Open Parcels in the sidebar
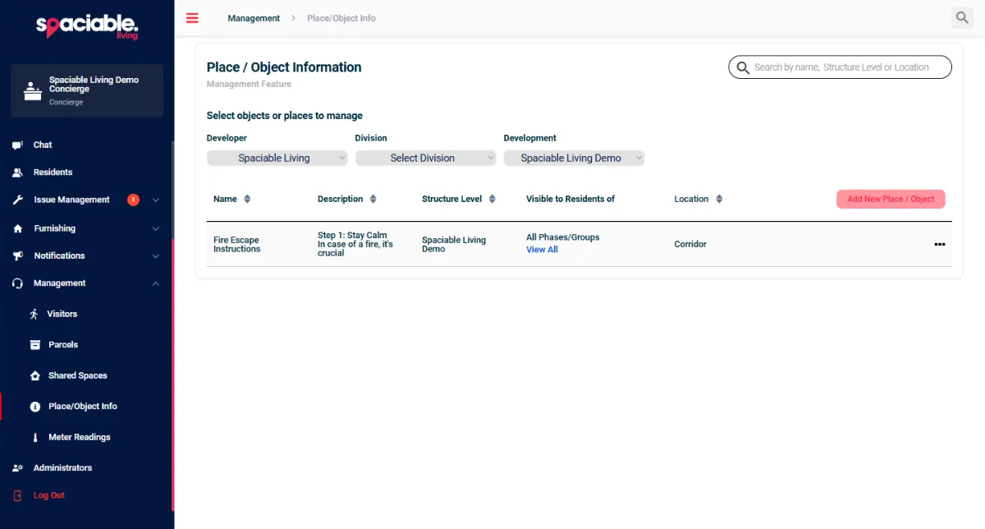Viewport: 985px width, 529px height. point(63,345)
